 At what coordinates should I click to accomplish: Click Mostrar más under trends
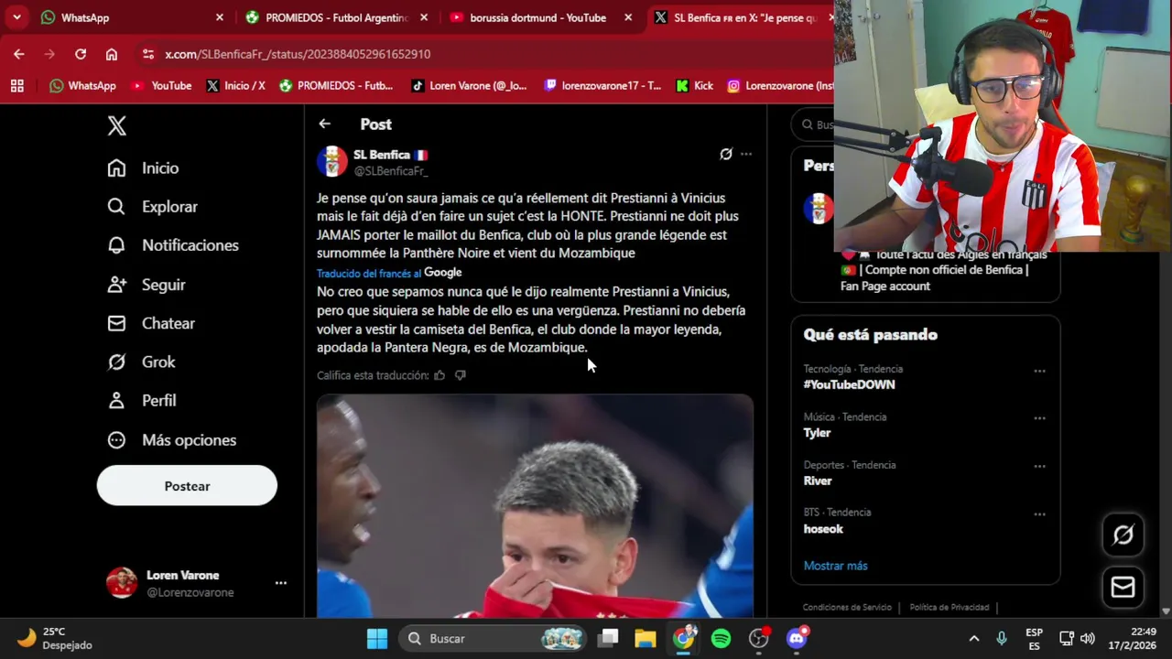(x=835, y=566)
